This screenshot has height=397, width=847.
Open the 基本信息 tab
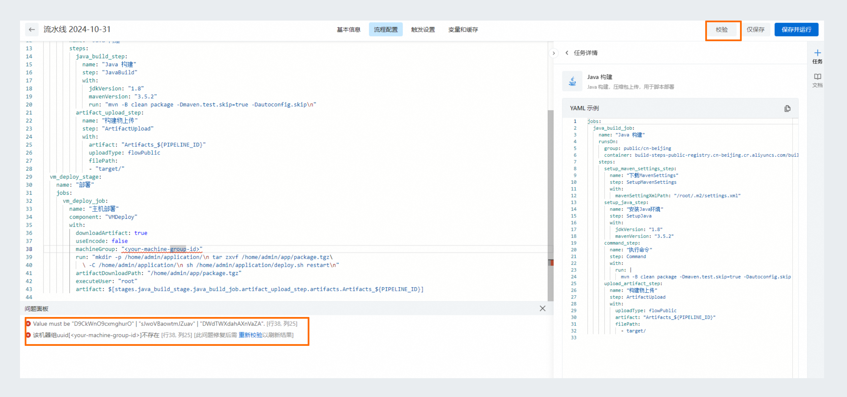348,30
